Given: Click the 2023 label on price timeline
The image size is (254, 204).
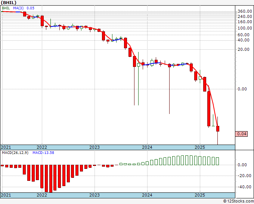Looking at the screenshot, I should click(x=95, y=147).
